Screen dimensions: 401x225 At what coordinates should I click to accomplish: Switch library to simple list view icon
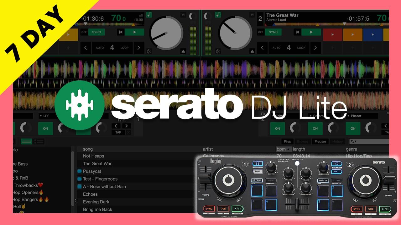(26, 142)
